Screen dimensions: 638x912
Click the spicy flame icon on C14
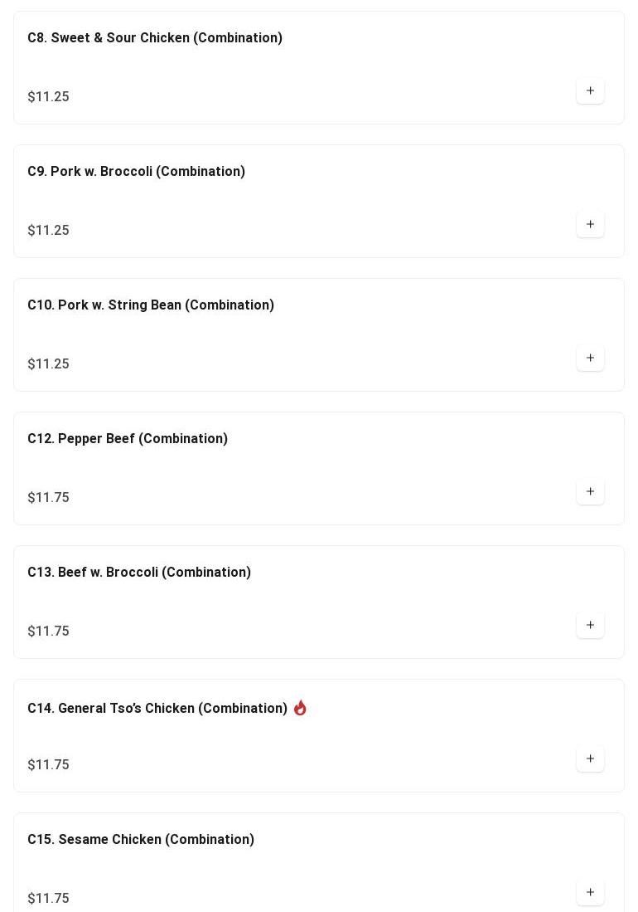click(300, 708)
